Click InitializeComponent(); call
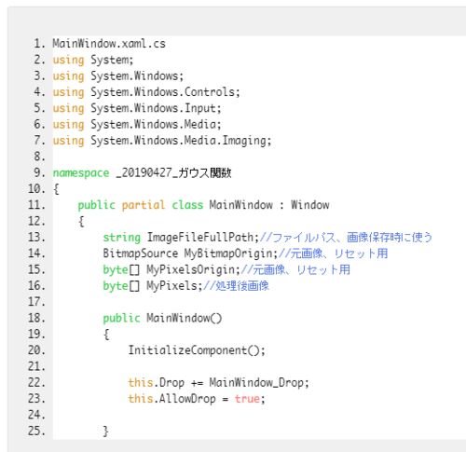Screen dimensions: 466x452 pyautogui.click(x=197, y=350)
